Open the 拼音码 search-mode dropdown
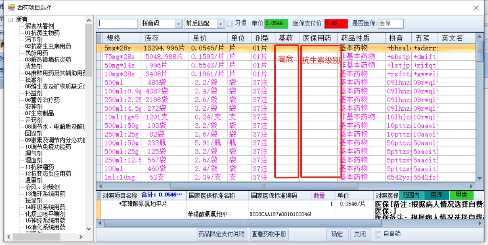Image resolution: width=488 pixels, height=245 pixels. pyautogui.click(x=178, y=24)
